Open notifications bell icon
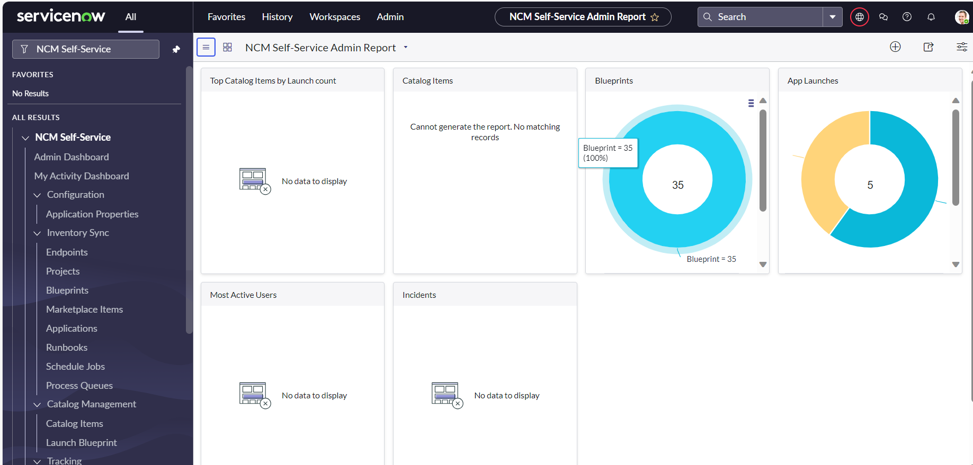This screenshot has width=973, height=465. (x=931, y=17)
